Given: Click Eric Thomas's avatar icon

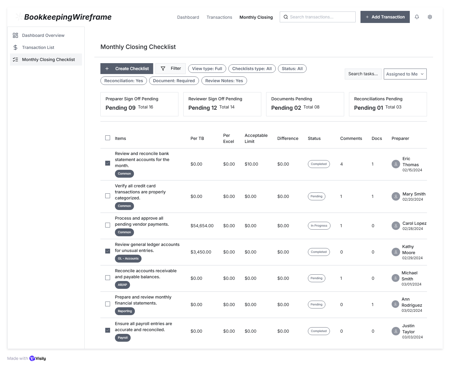Looking at the screenshot, I should click(396, 164).
